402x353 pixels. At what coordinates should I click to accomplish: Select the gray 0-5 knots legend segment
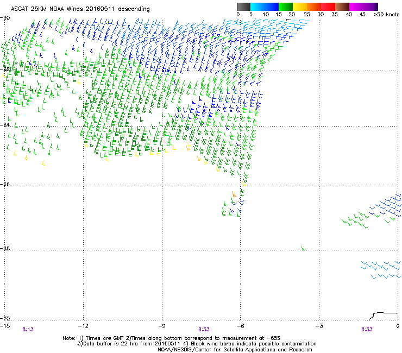[x=243, y=7]
